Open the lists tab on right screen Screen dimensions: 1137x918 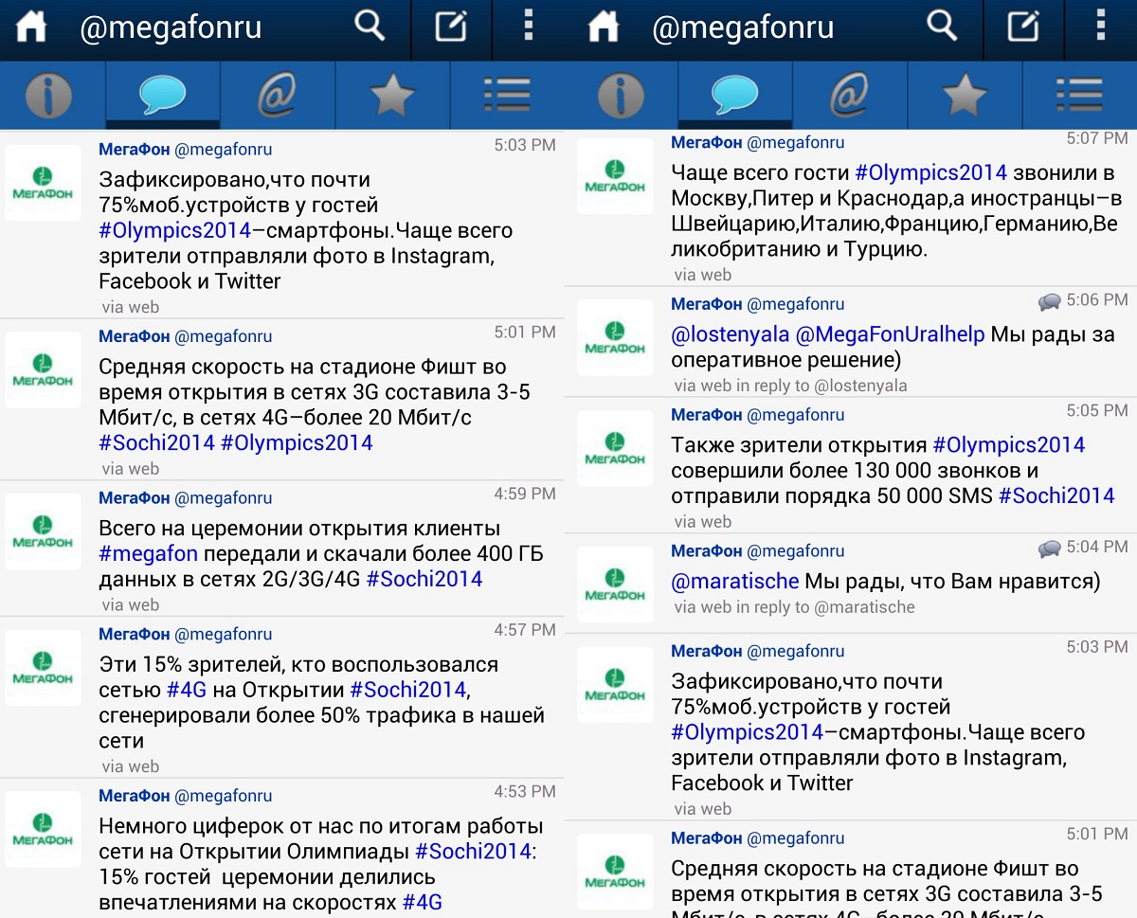tap(1079, 95)
